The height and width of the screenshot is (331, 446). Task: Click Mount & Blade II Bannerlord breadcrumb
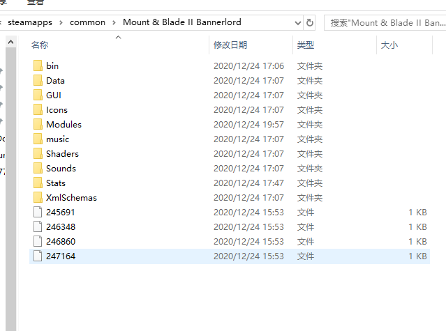coord(182,22)
